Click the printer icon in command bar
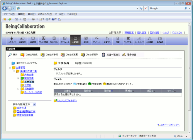Image resolution: width=193 pixels, height=140 pixels. click(33, 19)
